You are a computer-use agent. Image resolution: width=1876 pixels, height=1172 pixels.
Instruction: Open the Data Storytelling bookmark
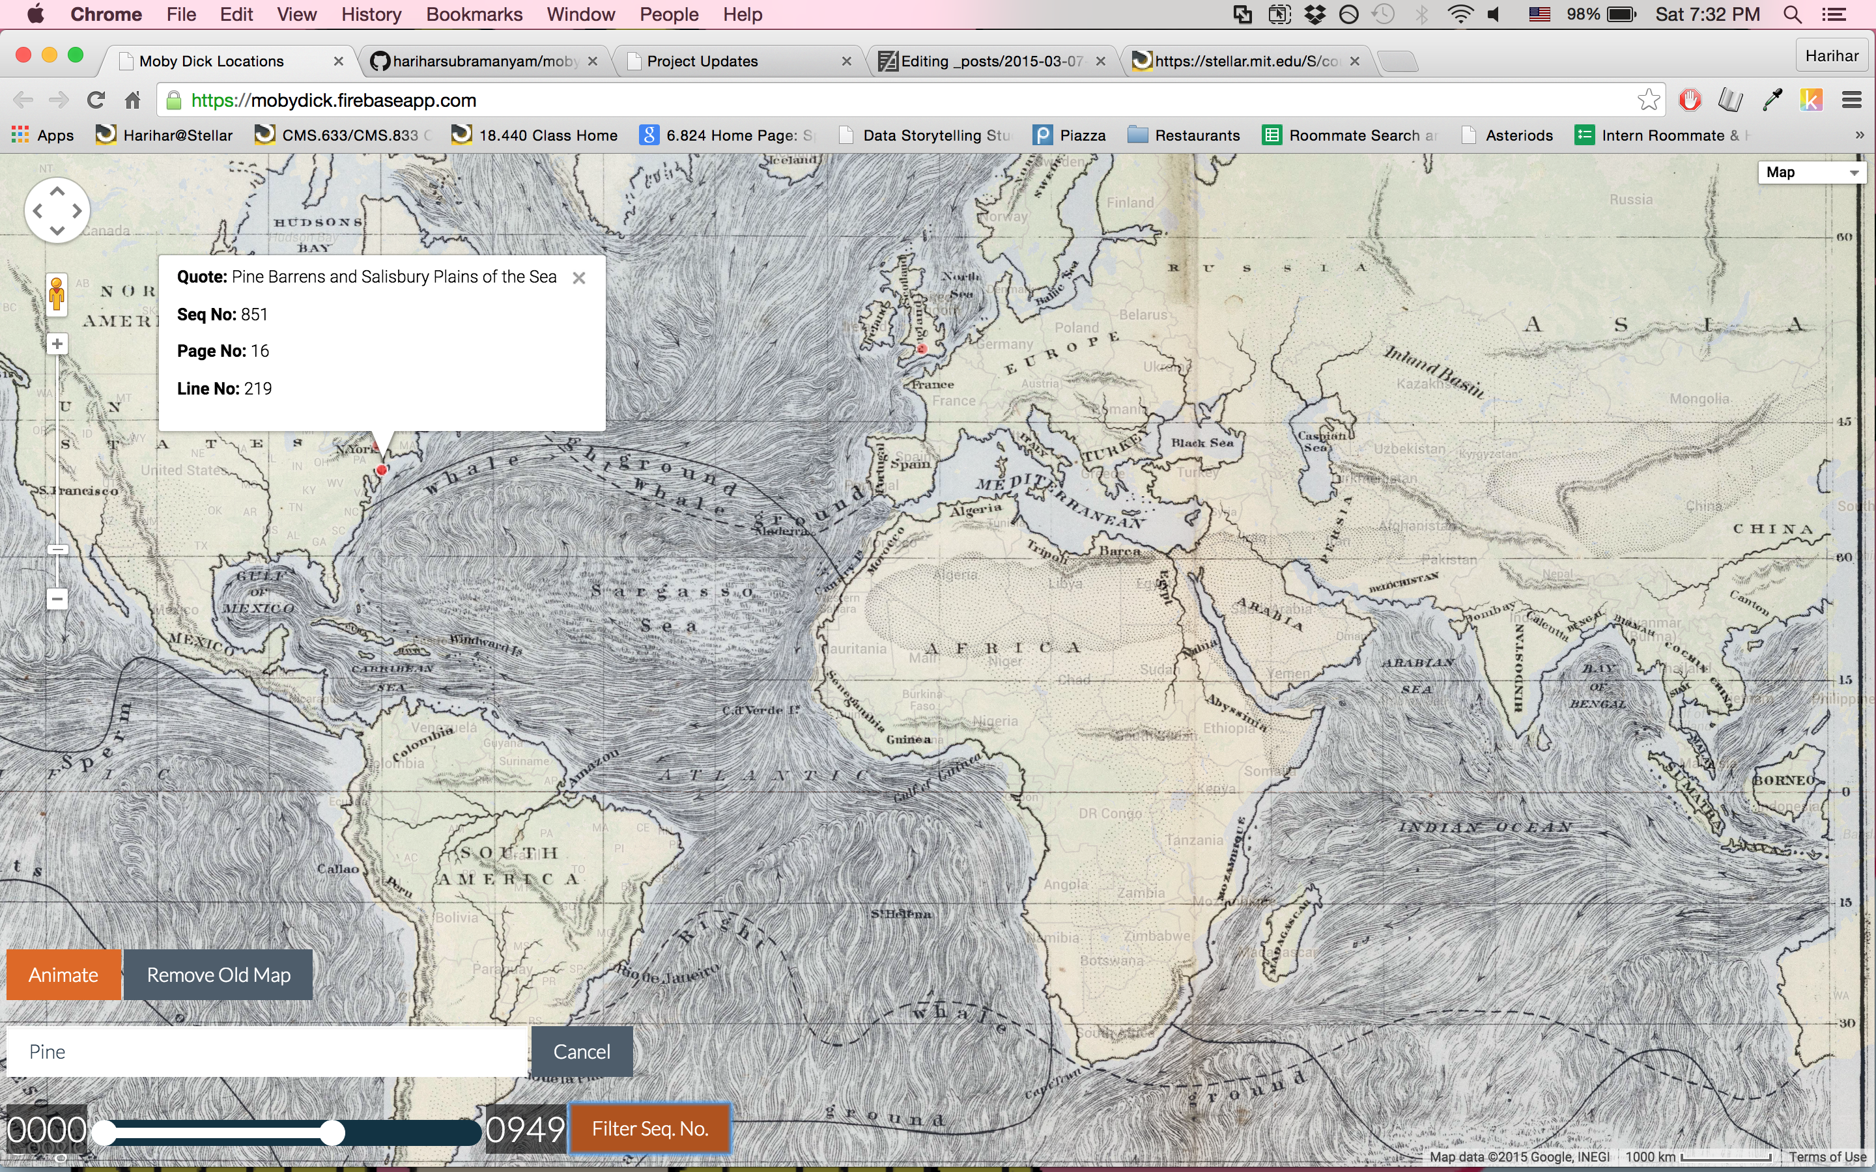pos(926,135)
